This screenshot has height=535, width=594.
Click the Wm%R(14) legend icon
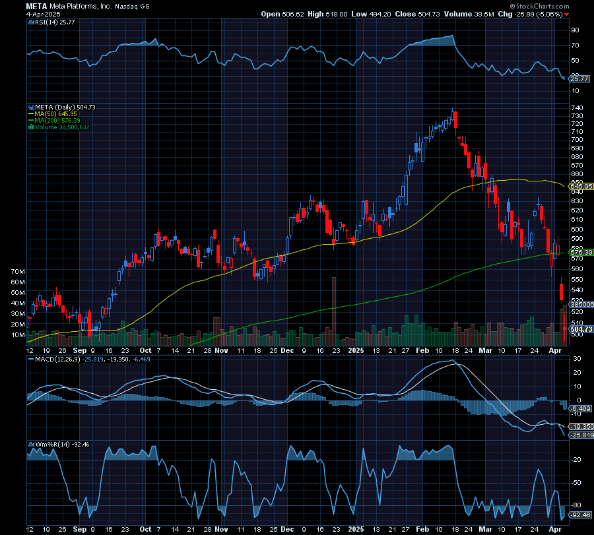(x=32, y=445)
